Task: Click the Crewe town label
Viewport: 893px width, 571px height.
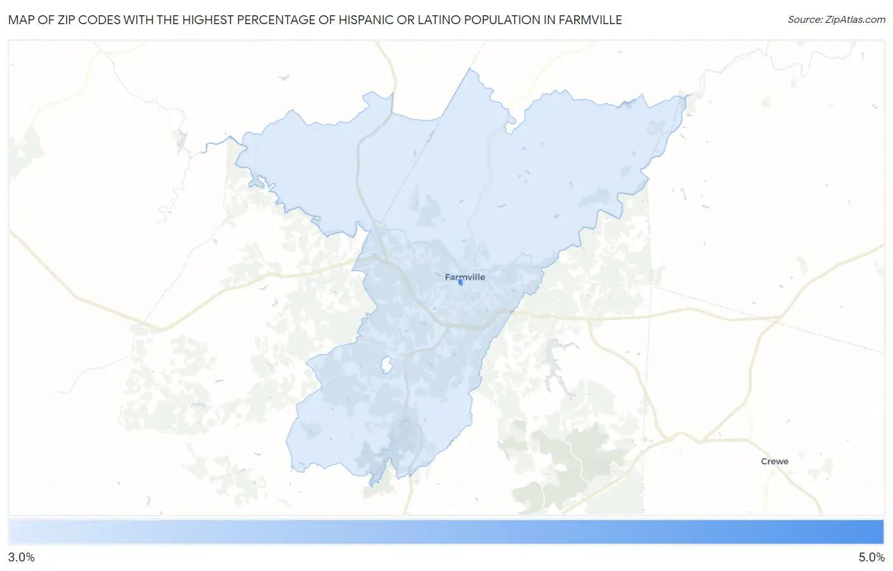Action: click(774, 461)
